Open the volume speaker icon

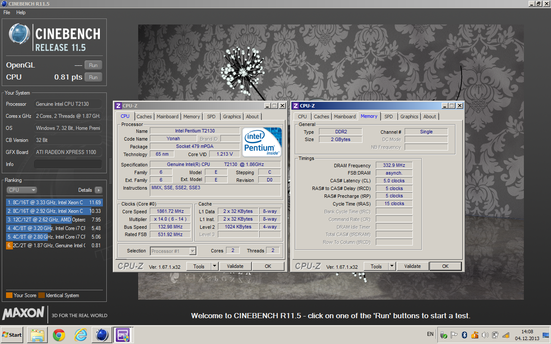[485, 335]
